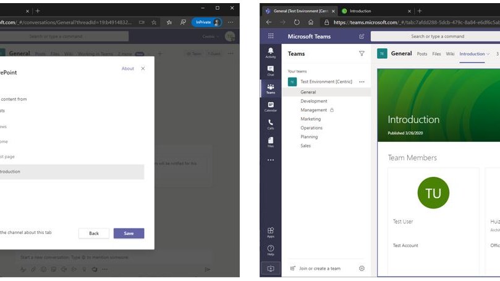Save the SharePoint tab
This screenshot has height=281, width=500.
pos(129,233)
